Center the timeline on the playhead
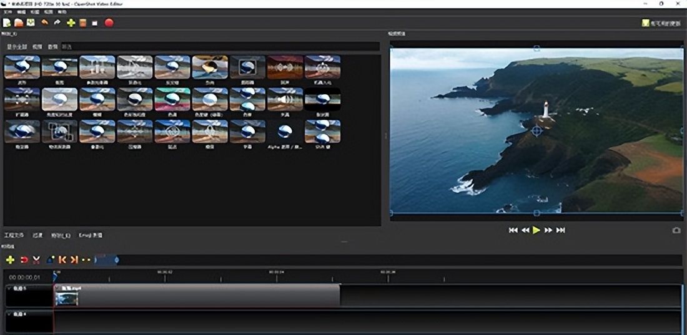Viewport: 687px width, 335px height. (x=86, y=260)
